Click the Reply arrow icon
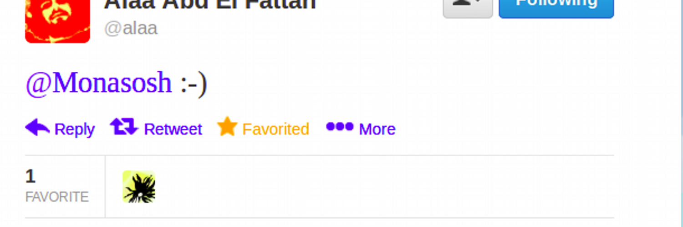Viewport: 683px width, 227px height. [37, 128]
